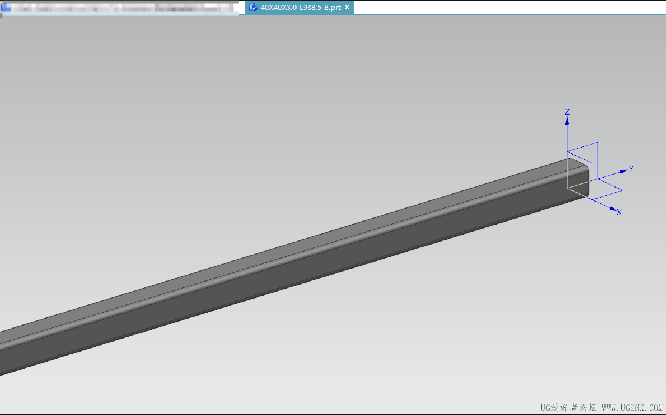Switch to the blurred tab on the left
This screenshot has width=666, height=415.
[120, 8]
